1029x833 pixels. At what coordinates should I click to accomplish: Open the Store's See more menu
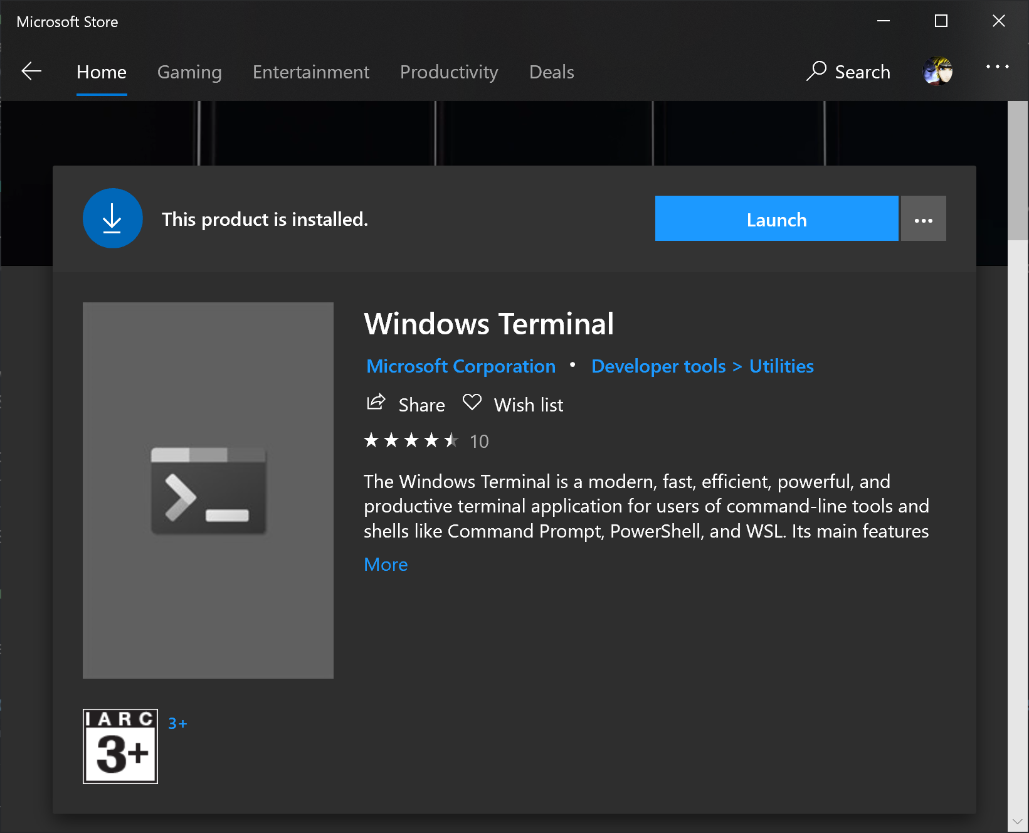pos(998,66)
